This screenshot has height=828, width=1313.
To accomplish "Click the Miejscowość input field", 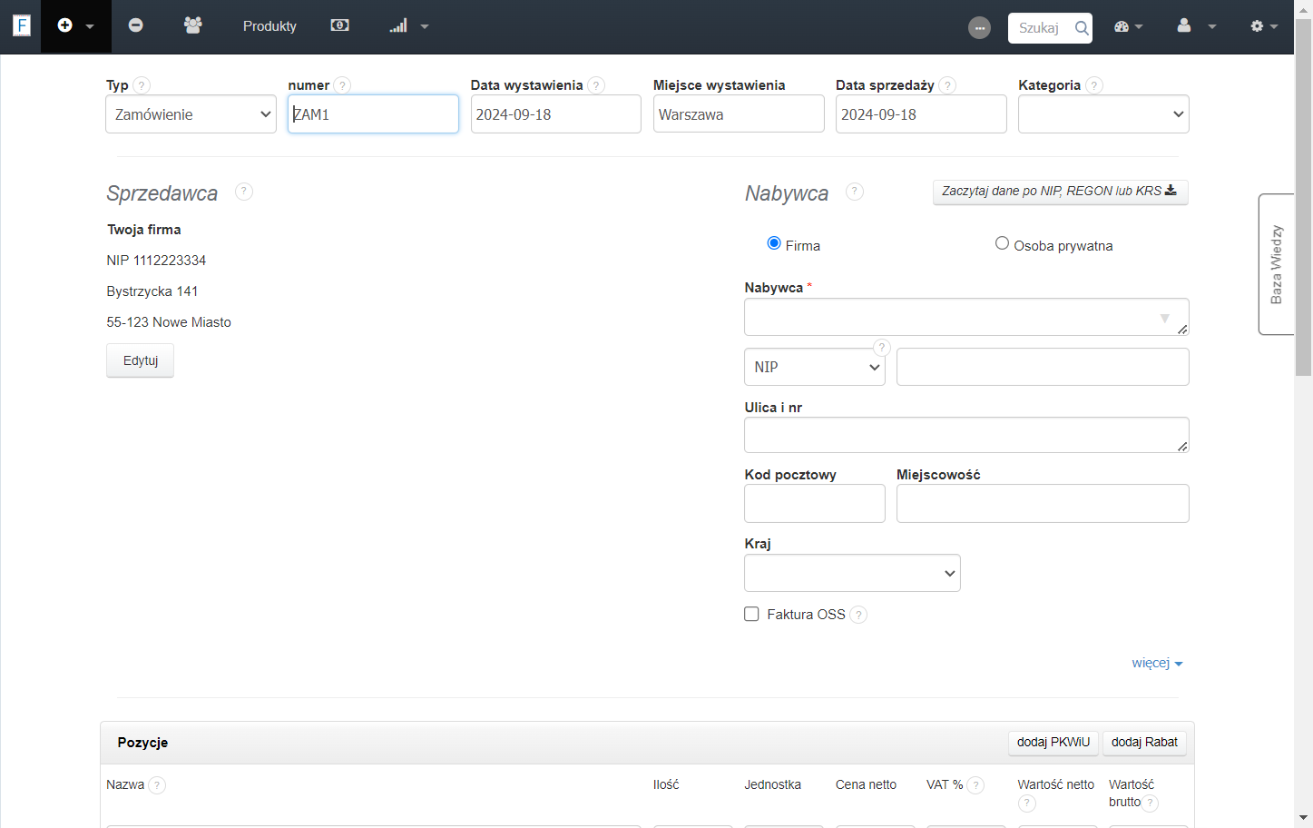I will [1043, 503].
